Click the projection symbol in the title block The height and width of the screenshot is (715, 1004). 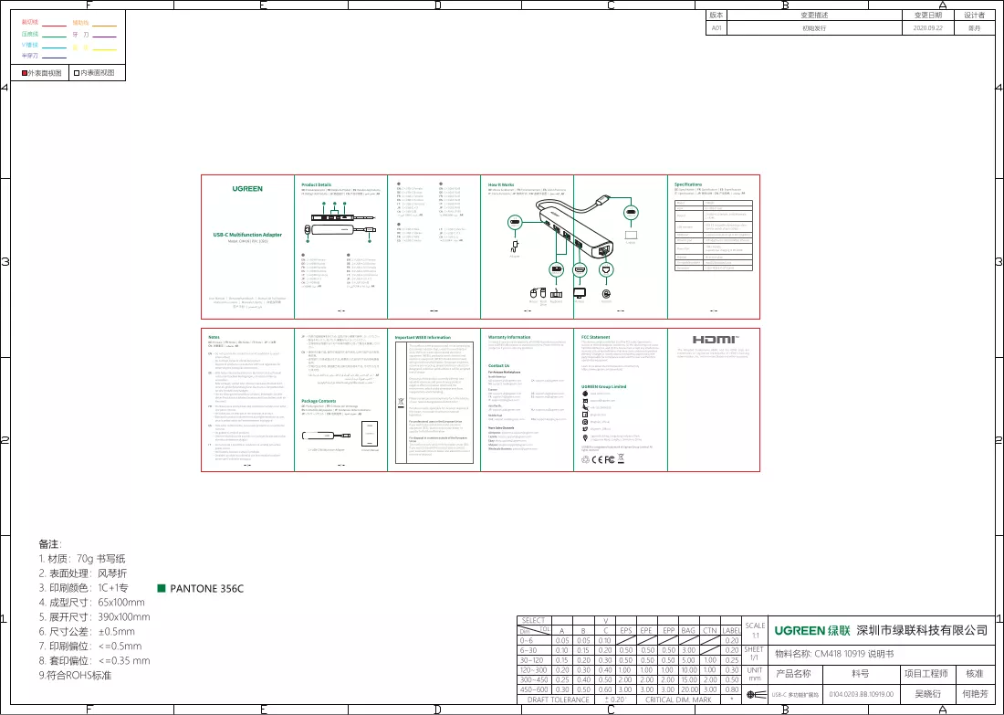756,695
